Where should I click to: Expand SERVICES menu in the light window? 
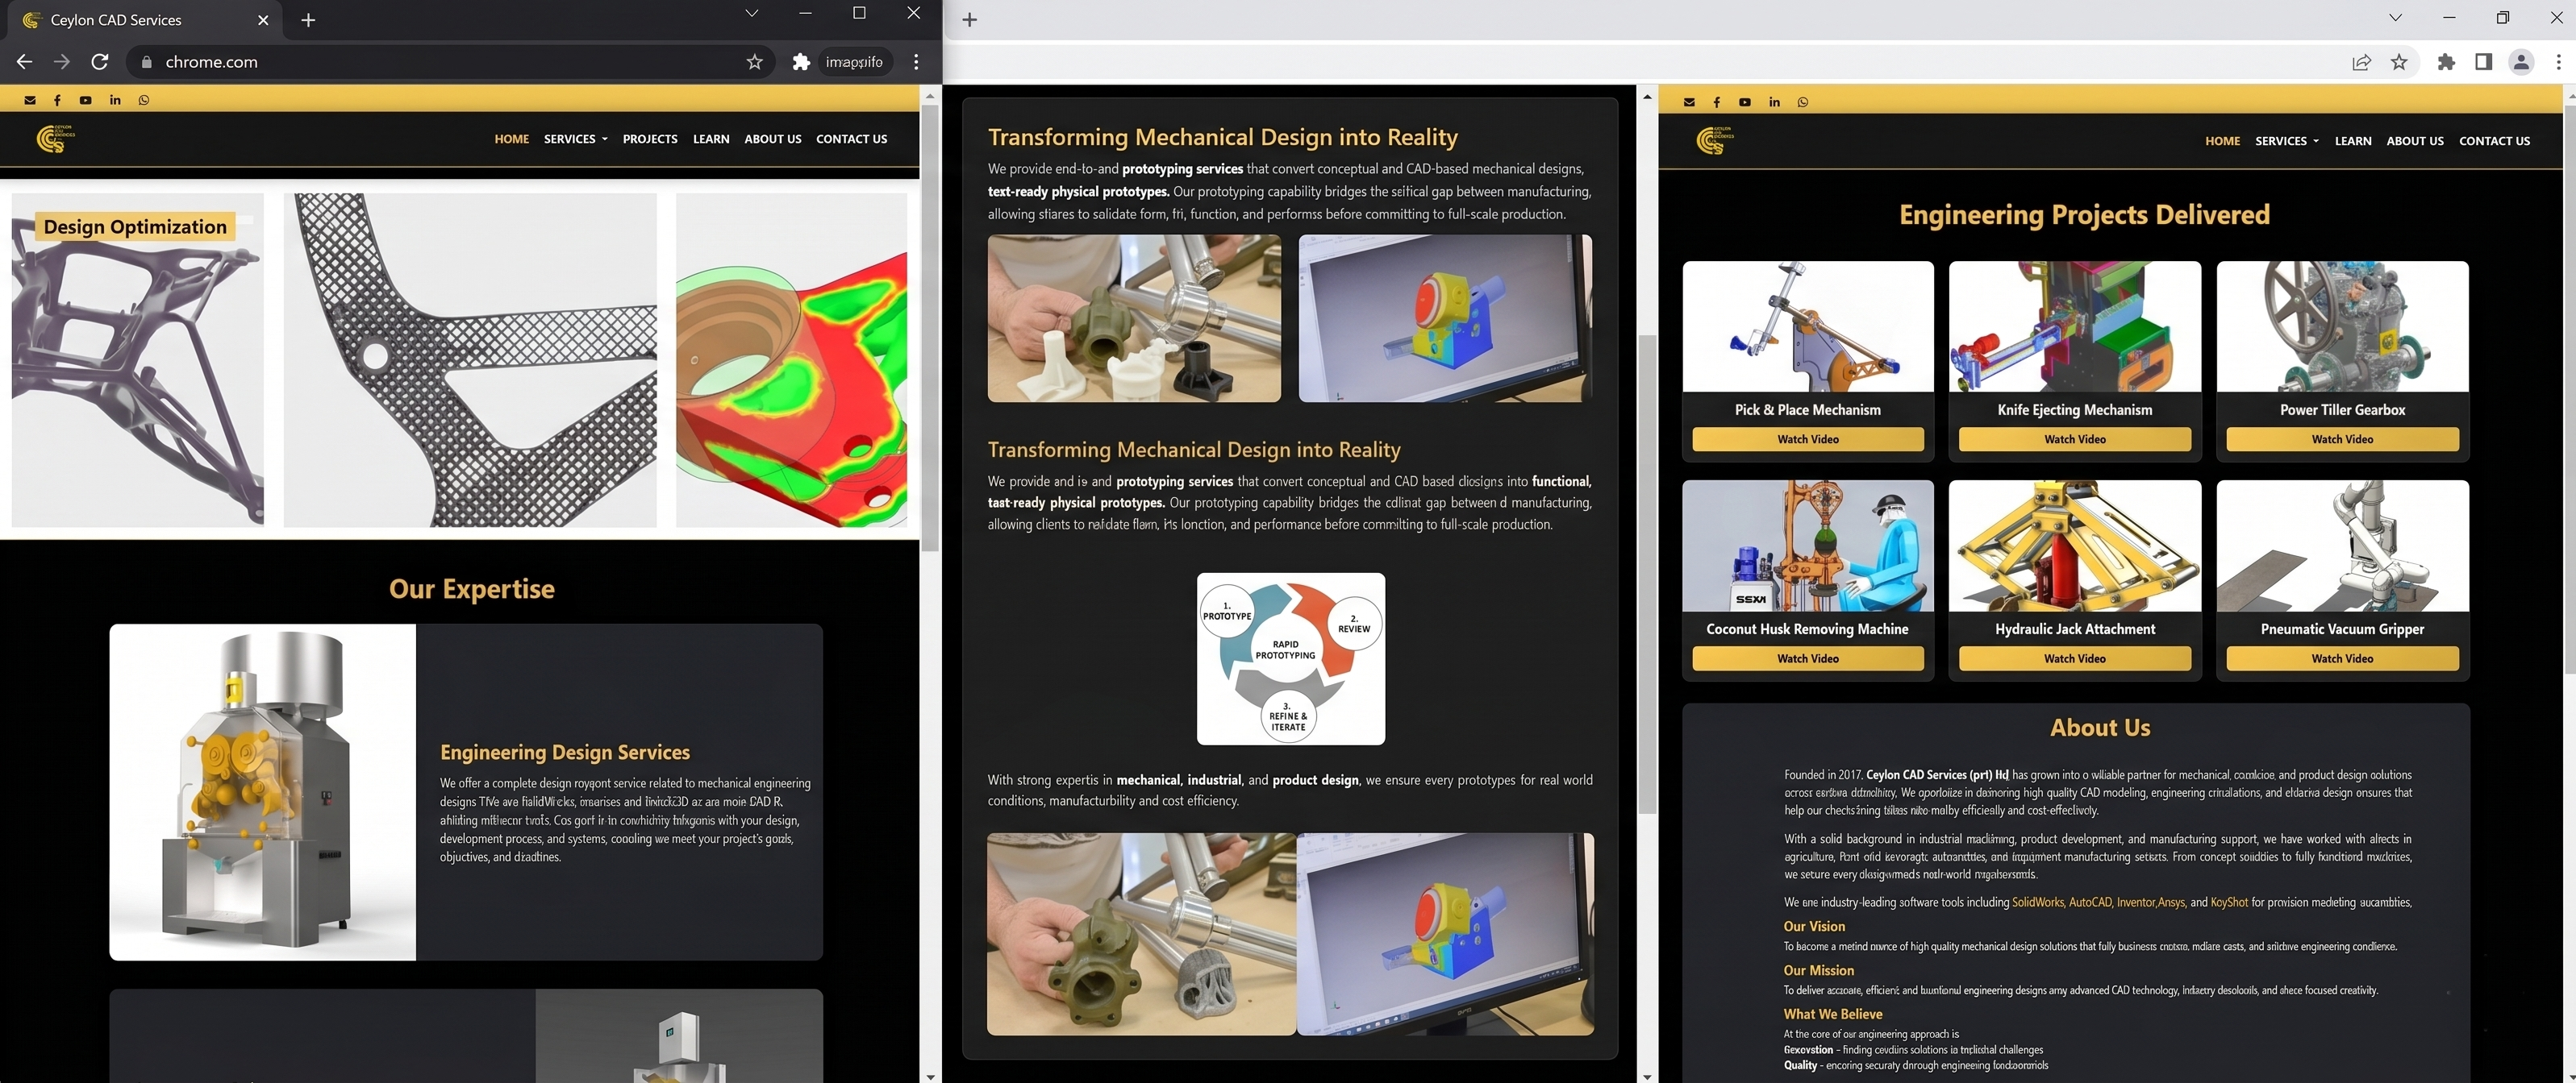(x=2287, y=141)
